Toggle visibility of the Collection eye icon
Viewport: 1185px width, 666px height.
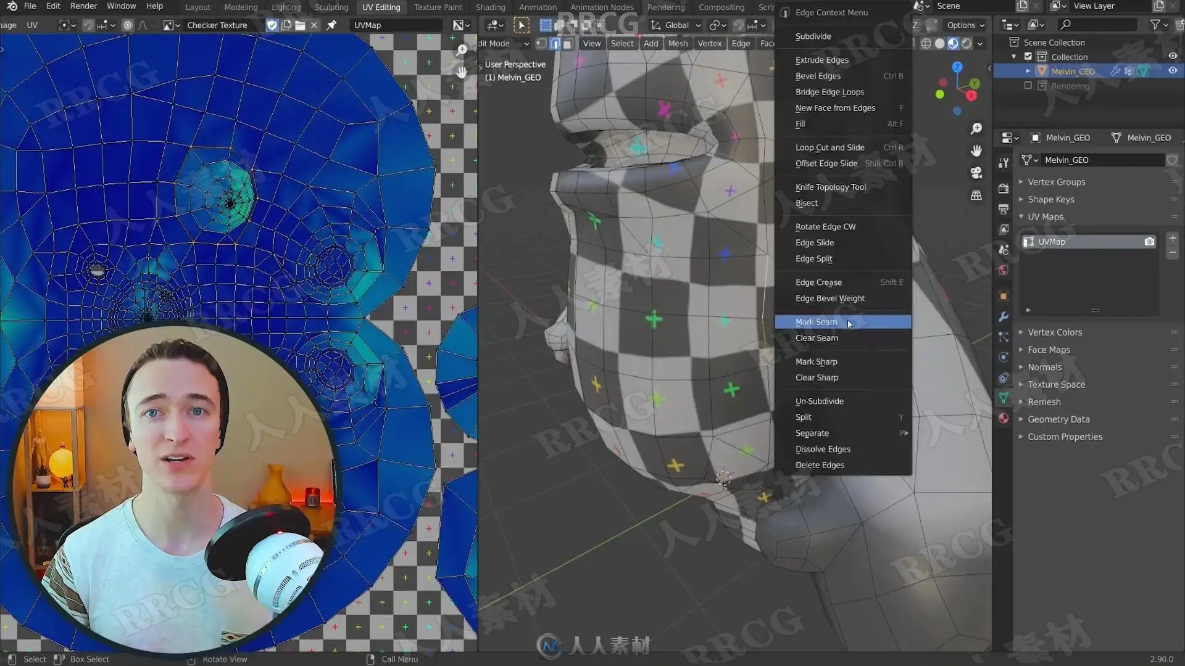click(1172, 56)
